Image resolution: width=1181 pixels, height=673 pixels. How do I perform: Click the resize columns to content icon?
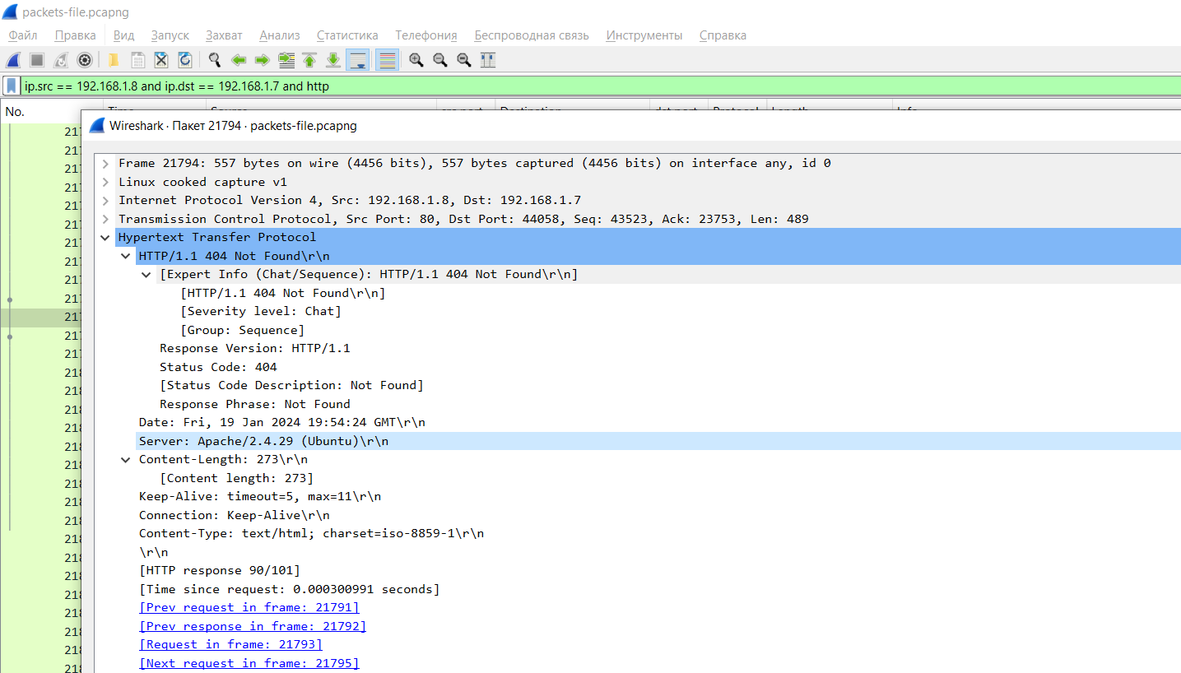tap(488, 60)
